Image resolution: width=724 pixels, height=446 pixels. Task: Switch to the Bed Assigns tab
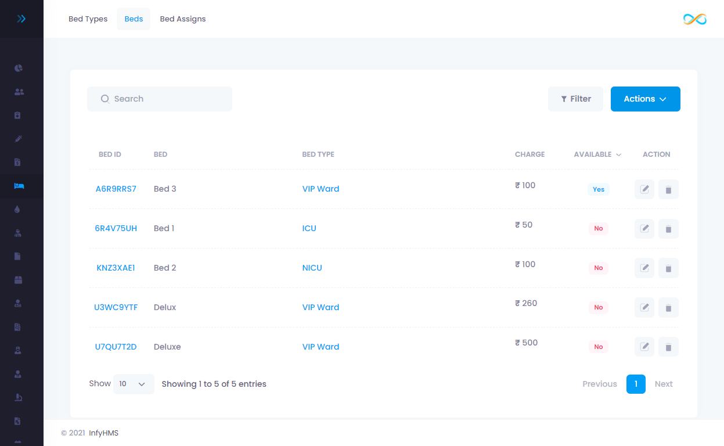click(182, 19)
